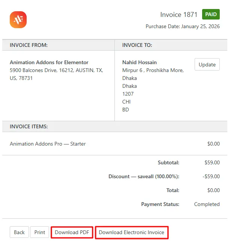Go back using the Back button

click(19, 232)
